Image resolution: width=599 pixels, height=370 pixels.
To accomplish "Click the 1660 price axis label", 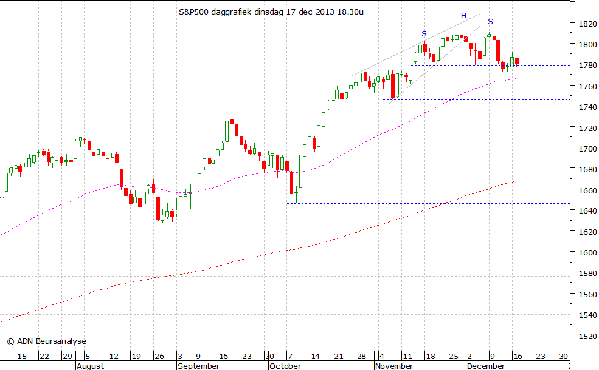I will [x=588, y=190].
